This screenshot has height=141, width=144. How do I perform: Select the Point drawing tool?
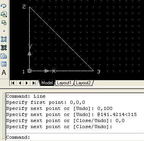pos(4,31)
